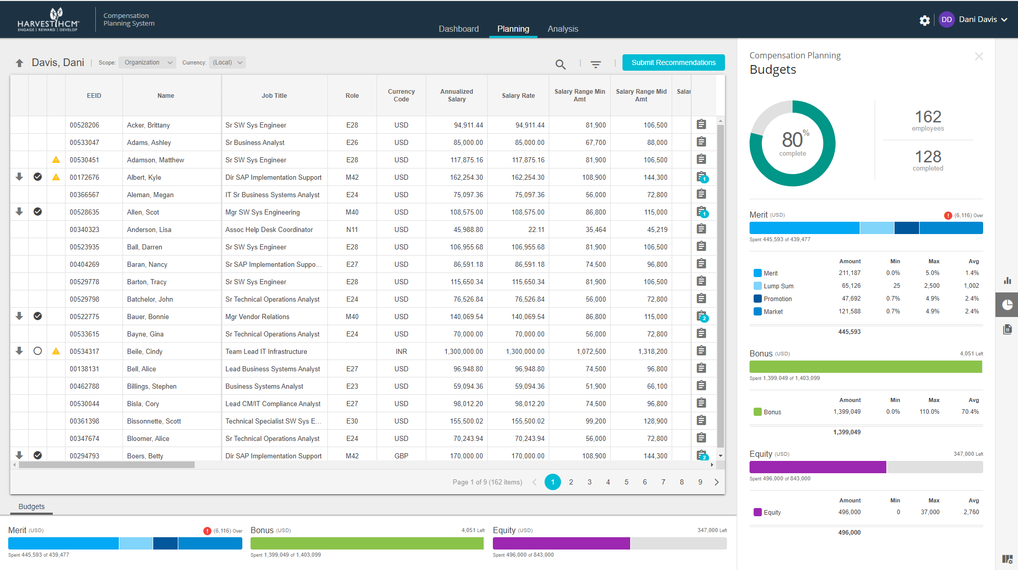The width and height of the screenshot is (1018, 570).
Task: Open the Currency (Local) dropdown
Action: click(x=227, y=62)
